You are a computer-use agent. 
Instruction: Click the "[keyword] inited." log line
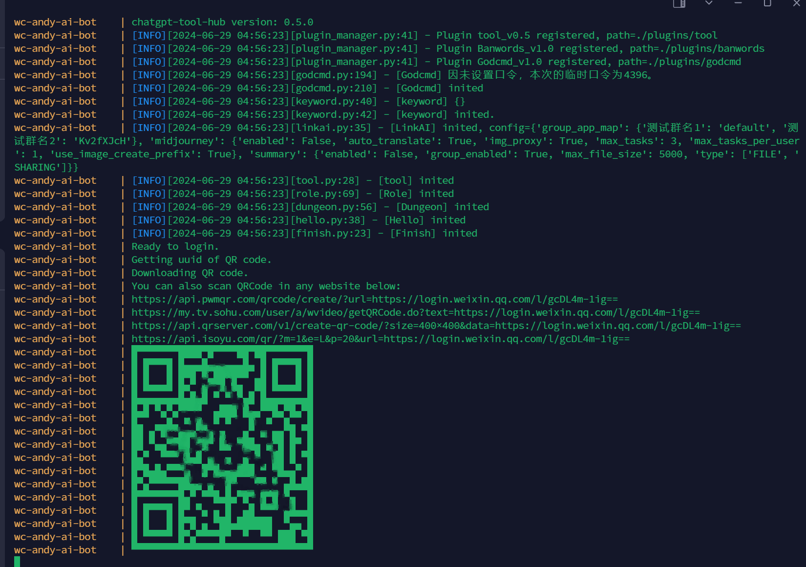point(313,114)
